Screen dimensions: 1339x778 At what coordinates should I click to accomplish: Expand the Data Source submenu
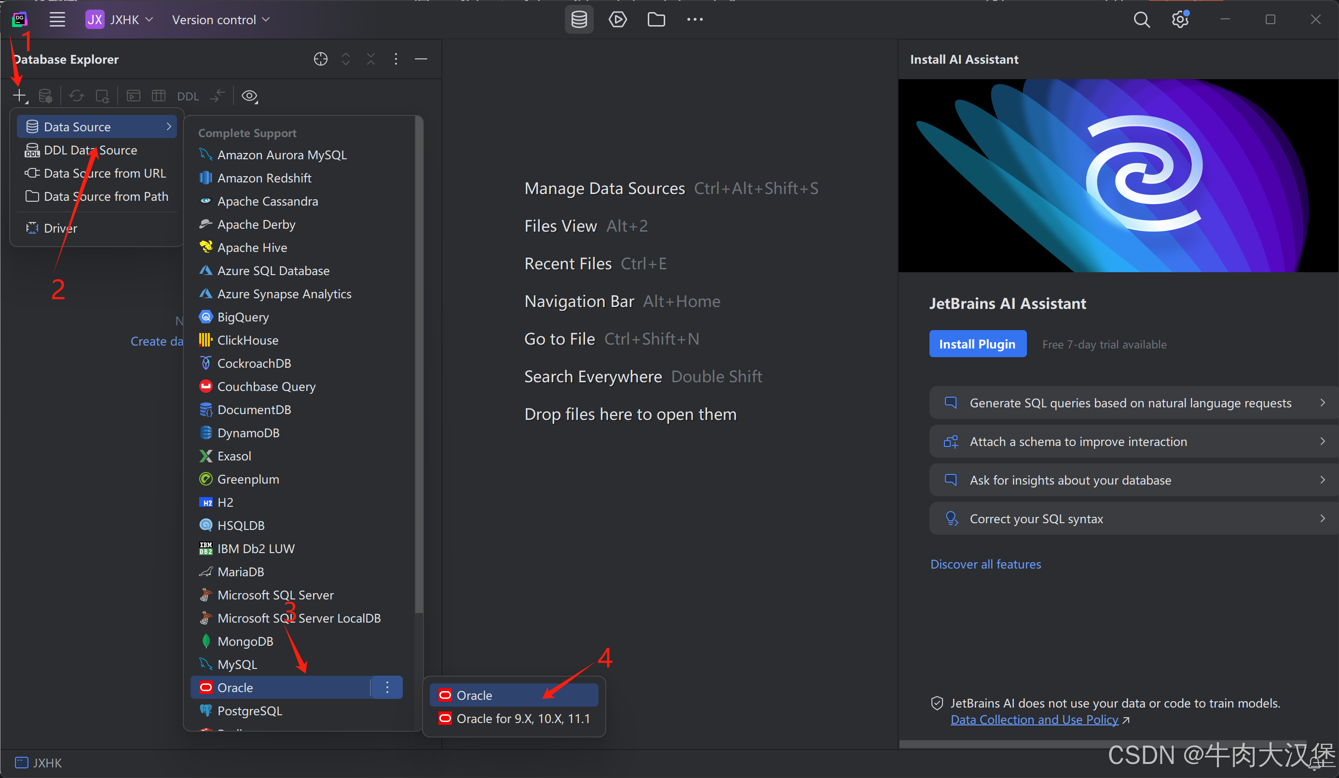tap(97, 126)
